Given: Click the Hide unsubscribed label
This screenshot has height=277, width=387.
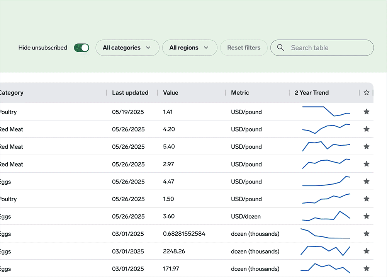Looking at the screenshot, I should (x=43, y=48).
